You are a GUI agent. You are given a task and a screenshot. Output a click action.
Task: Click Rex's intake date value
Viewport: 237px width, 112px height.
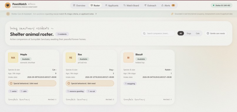[x=100, y=77]
